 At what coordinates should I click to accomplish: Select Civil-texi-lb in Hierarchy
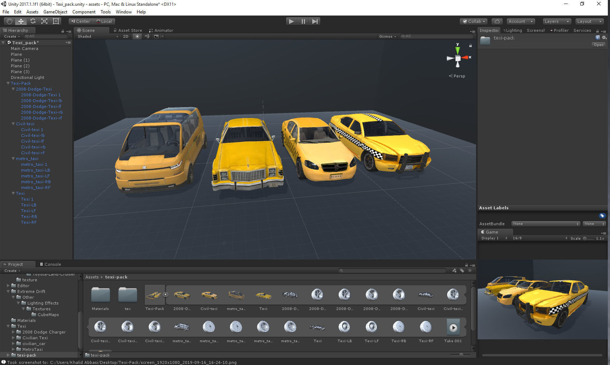33,135
